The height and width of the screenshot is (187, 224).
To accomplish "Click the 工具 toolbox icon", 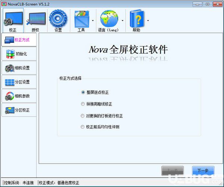I will point(82,20).
